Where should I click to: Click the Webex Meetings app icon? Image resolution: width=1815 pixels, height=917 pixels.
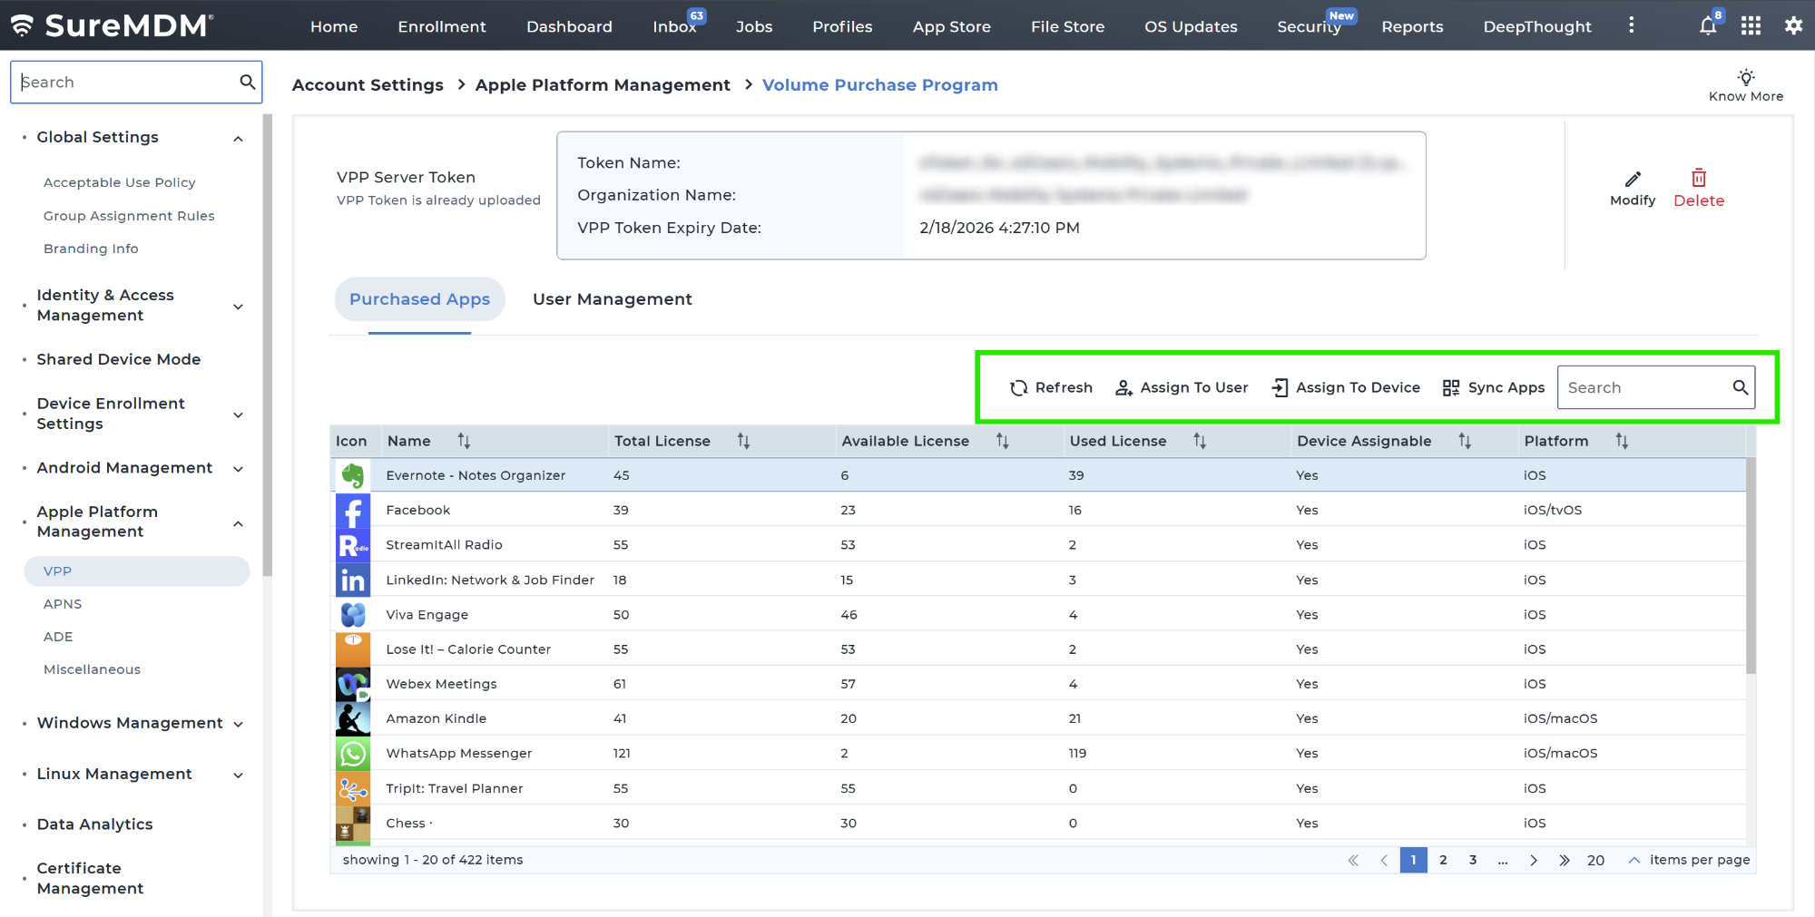pyautogui.click(x=353, y=685)
